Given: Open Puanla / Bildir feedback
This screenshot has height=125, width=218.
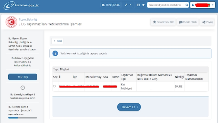Looking at the screenshot, I should (x=188, y=22).
